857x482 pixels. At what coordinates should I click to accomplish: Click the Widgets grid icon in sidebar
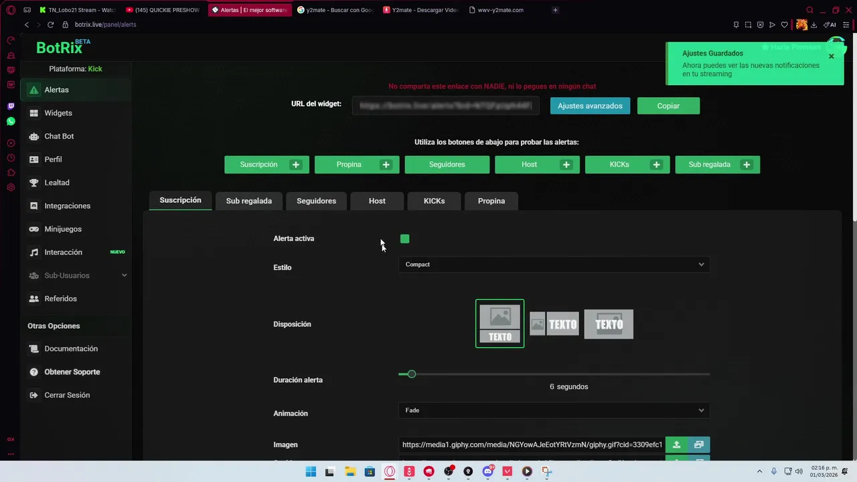[x=33, y=113]
